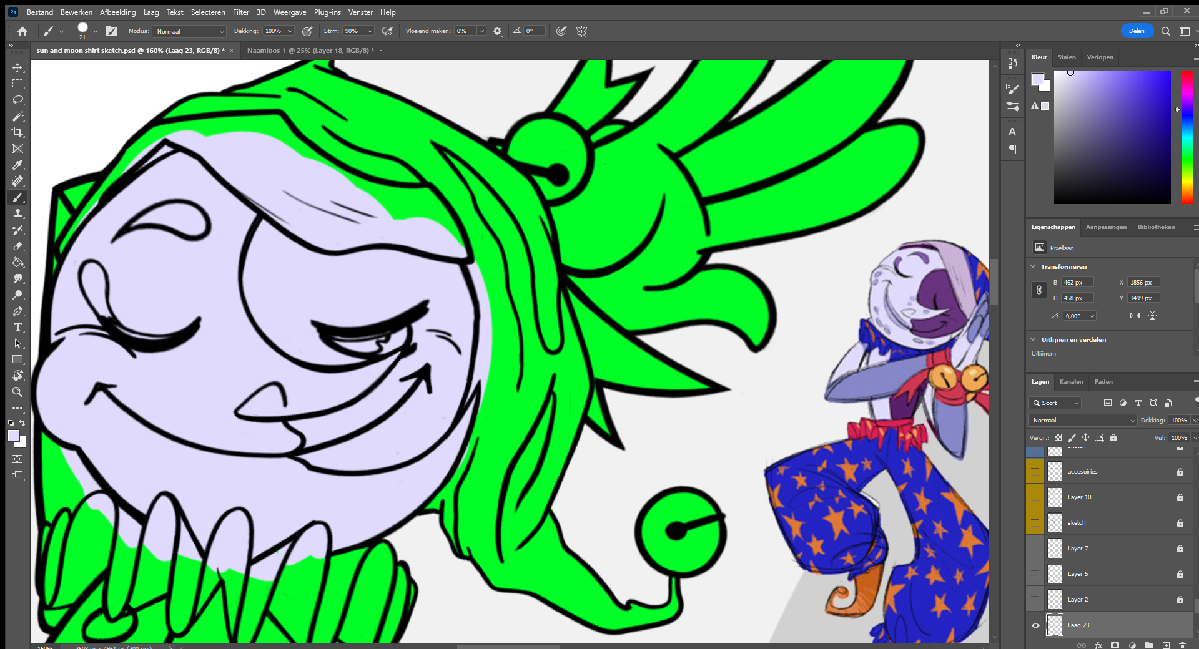Click the rainbow hue slider strip
This screenshot has height=649, width=1199.
[x=1187, y=137]
